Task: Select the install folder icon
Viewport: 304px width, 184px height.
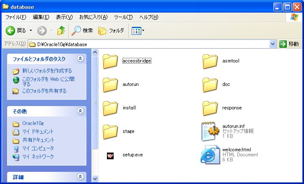Action: 110,108
